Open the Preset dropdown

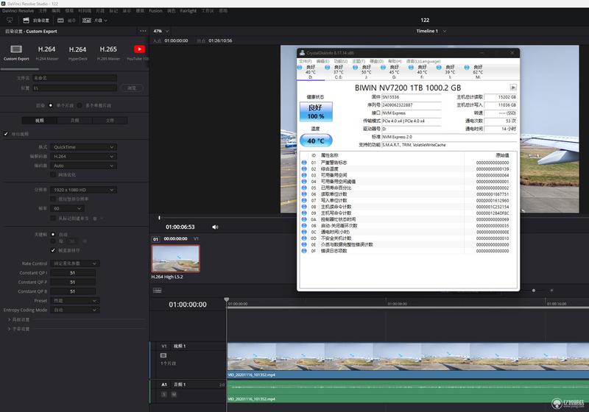click(x=75, y=301)
